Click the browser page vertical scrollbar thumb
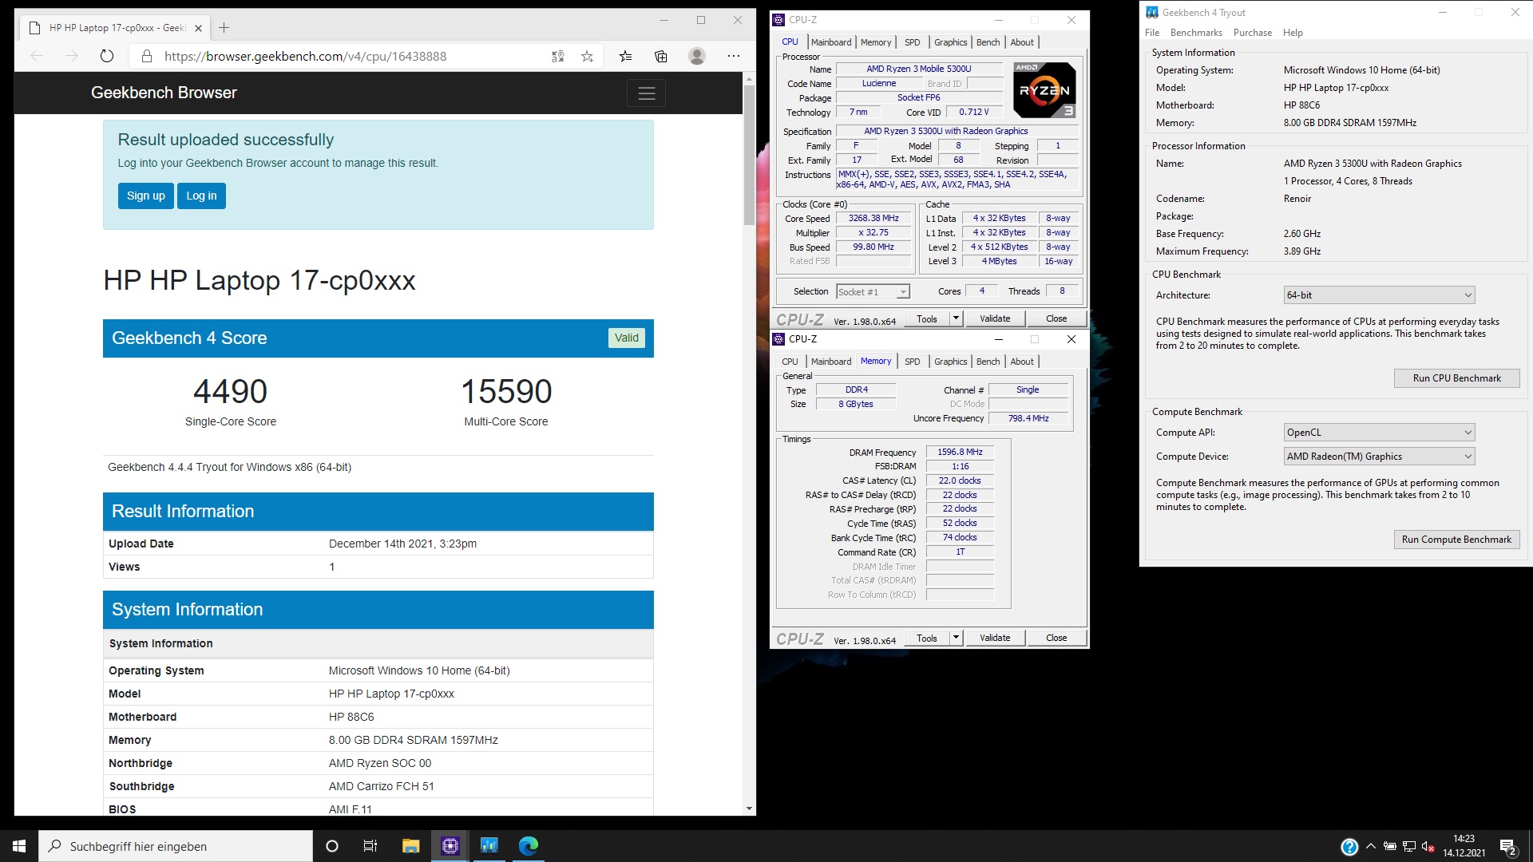The image size is (1533, 862). (749, 154)
